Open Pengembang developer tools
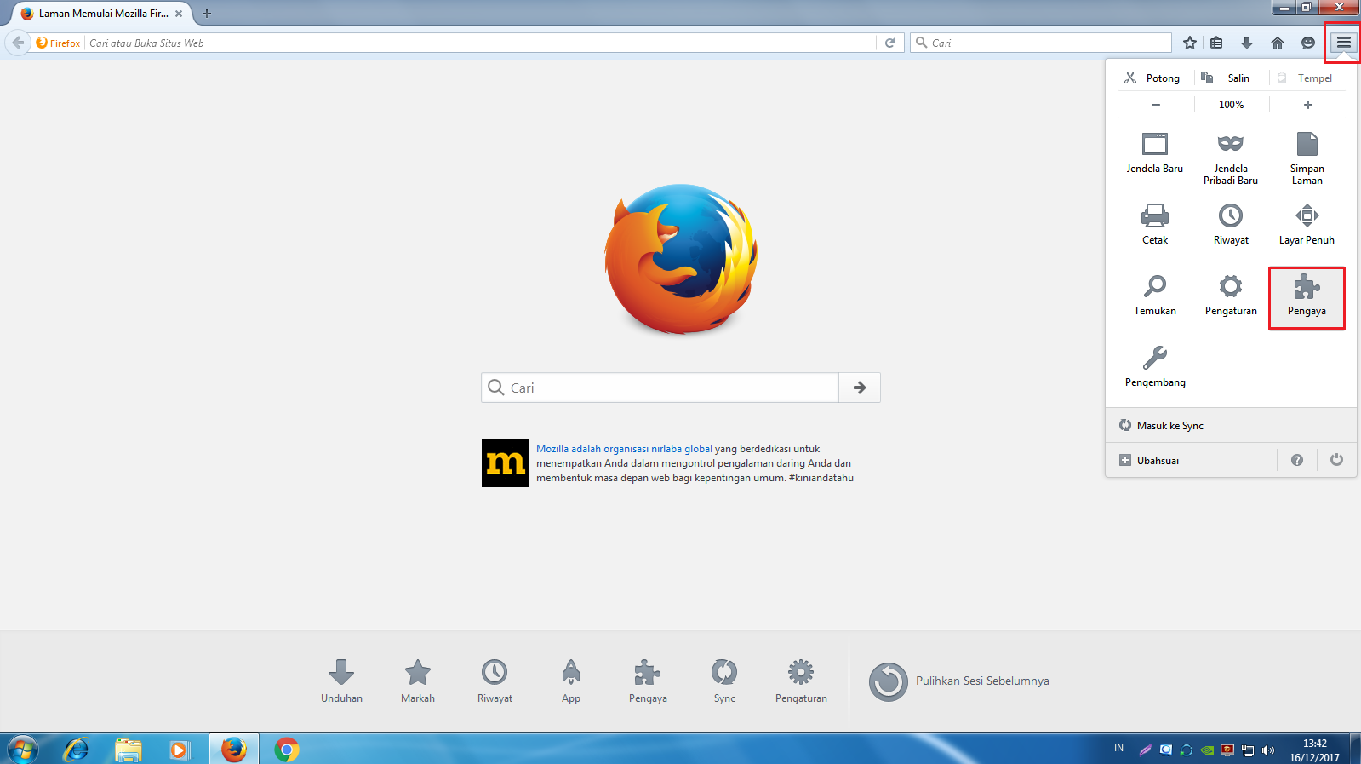This screenshot has height=764, width=1361. click(1155, 367)
